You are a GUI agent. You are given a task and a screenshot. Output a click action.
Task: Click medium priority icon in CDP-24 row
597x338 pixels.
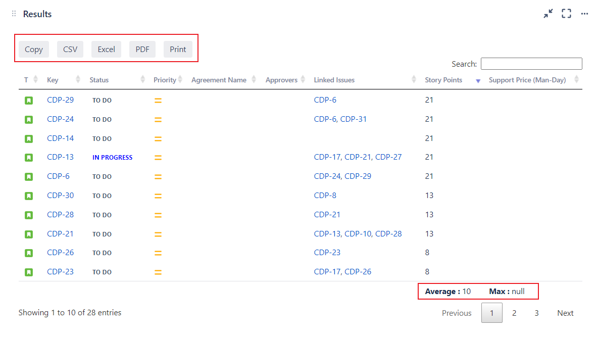click(x=158, y=120)
